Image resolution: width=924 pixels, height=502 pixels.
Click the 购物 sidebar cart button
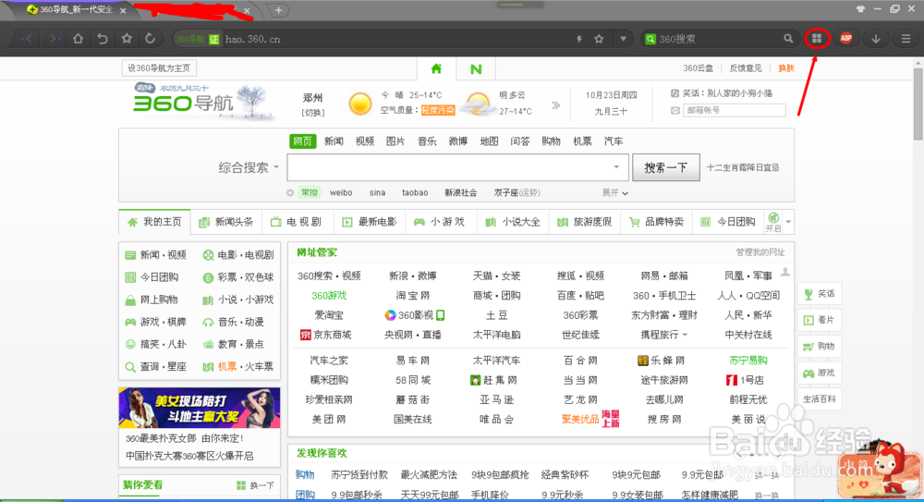tap(820, 347)
